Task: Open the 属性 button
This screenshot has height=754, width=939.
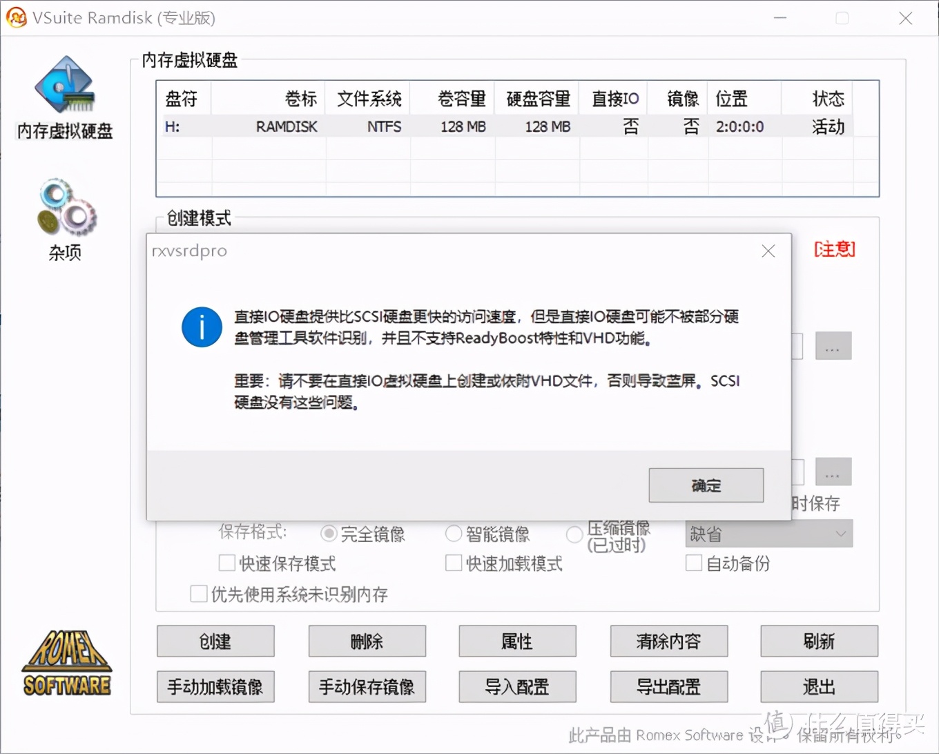Action: [x=517, y=641]
